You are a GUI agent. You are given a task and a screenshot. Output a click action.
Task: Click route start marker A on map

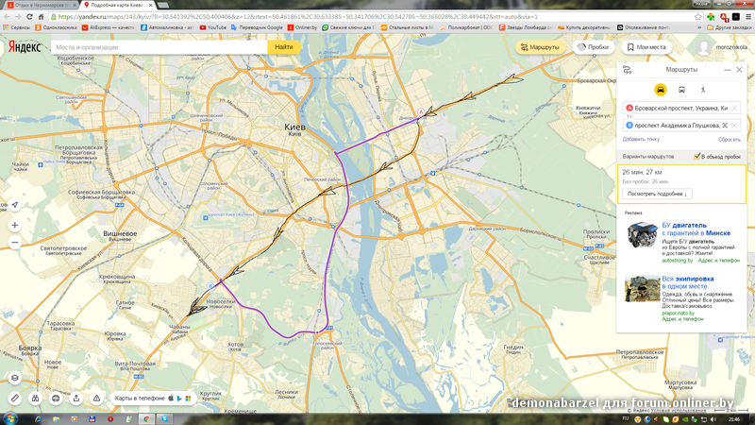coord(421,111)
